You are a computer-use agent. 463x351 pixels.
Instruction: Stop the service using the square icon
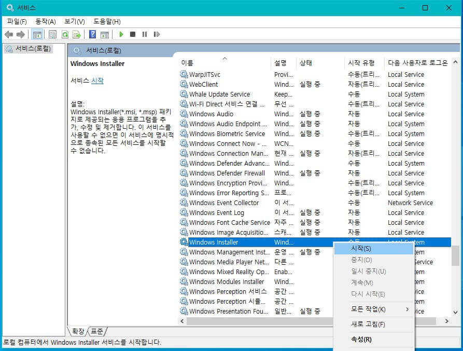click(133, 34)
